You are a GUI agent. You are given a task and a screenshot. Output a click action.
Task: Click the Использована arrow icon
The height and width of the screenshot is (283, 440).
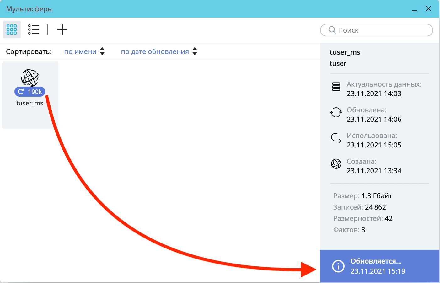point(336,138)
